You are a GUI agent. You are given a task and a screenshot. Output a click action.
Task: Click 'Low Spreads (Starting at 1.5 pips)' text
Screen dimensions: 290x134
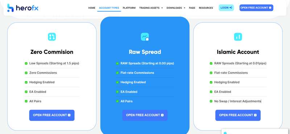54,63
